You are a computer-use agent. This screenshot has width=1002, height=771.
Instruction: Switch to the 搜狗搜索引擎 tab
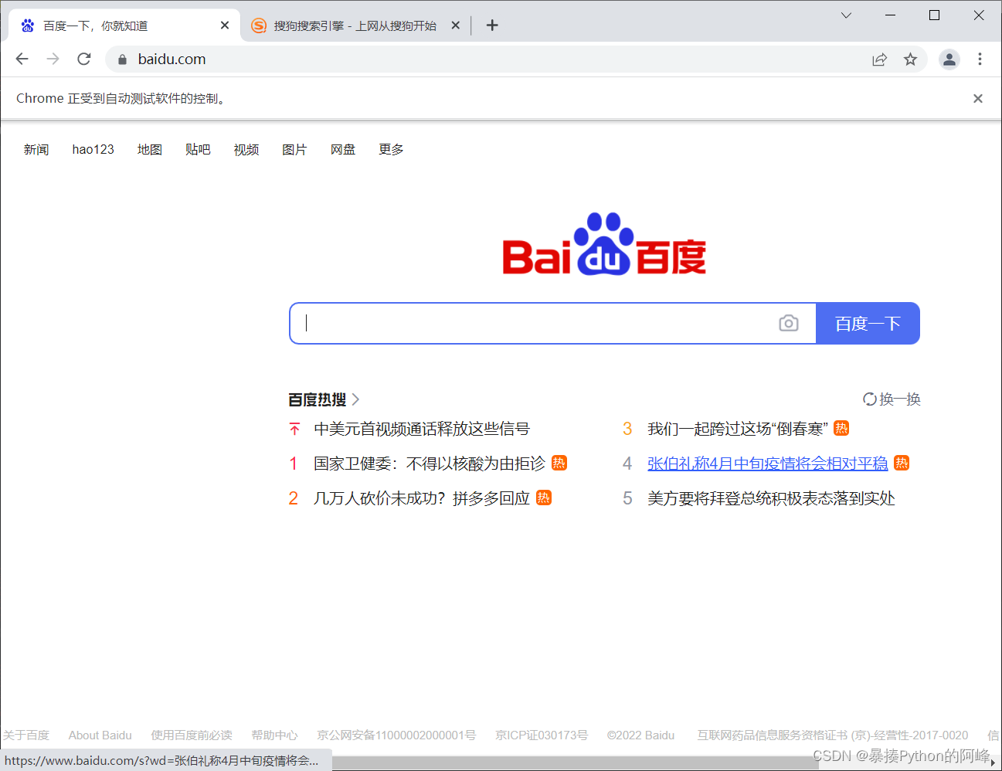tap(355, 25)
